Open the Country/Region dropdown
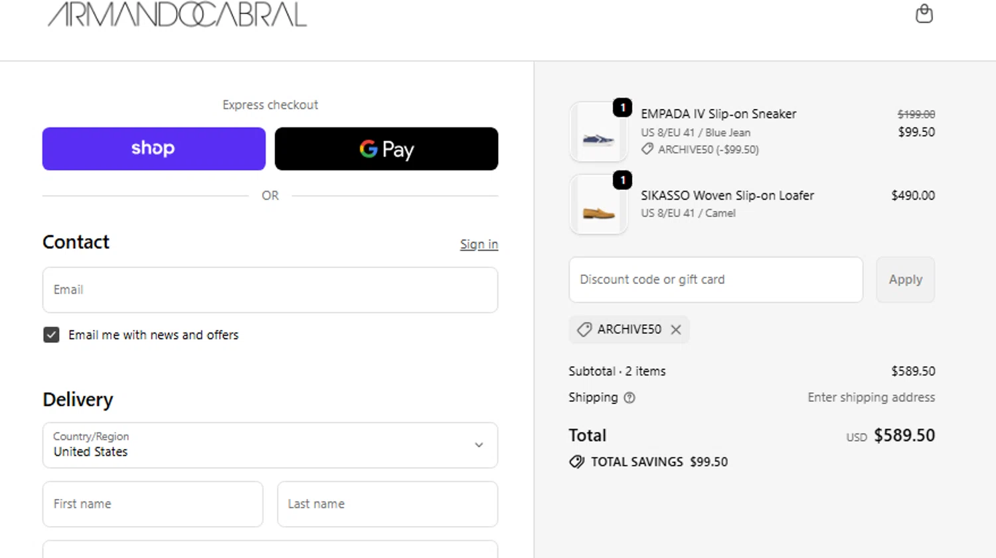The height and width of the screenshot is (558, 996). [x=270, y=445]
